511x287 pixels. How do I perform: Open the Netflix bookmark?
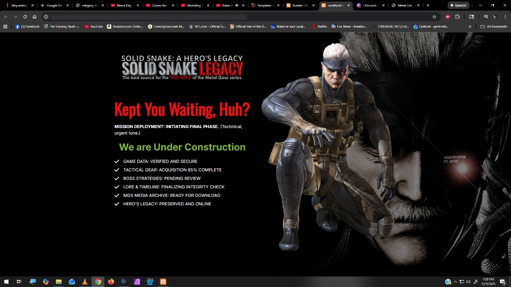click(319, 27)
